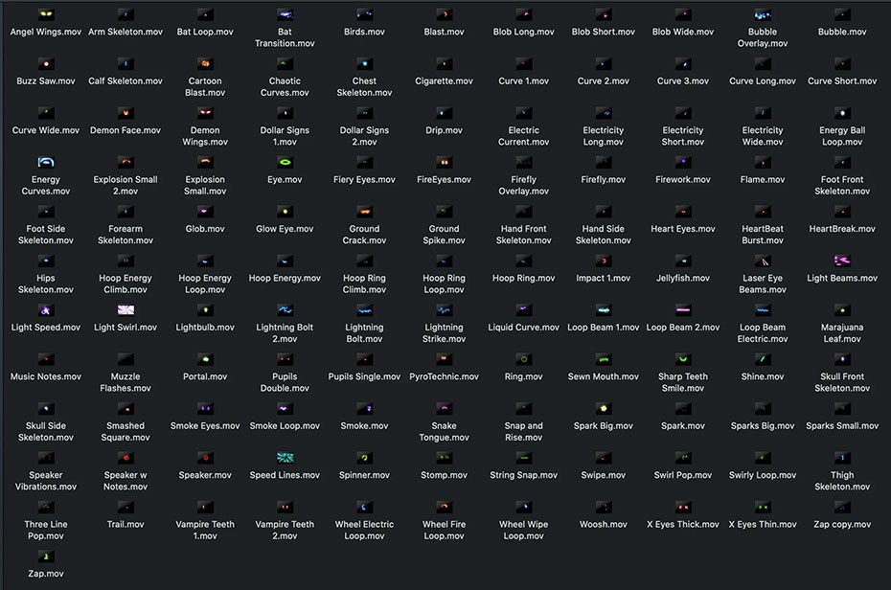
Task: Click the Swirly Loop.mov file name
Action: coord(763,475)
